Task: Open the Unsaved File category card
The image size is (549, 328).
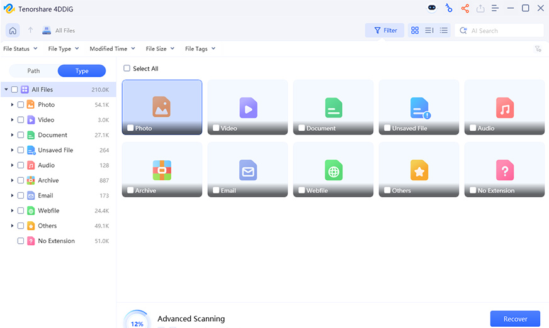Action: point(419,107)
